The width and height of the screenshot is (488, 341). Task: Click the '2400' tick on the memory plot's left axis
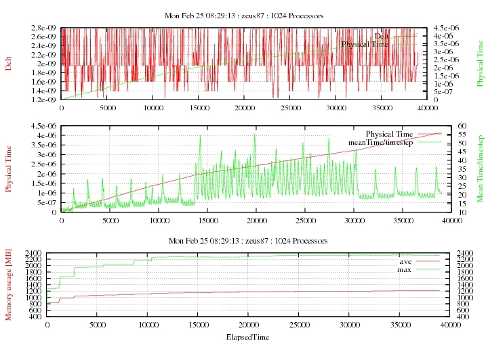tap(33, 253)
